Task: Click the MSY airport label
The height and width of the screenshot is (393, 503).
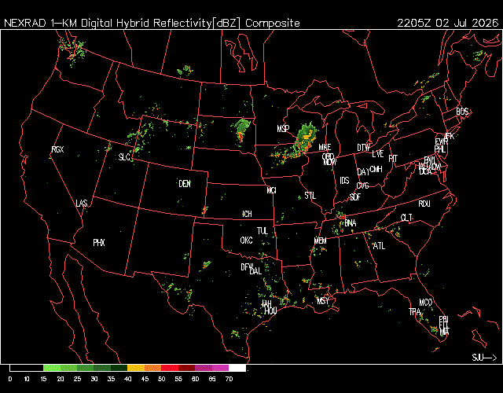Action: pyautogui.click(x=323, y=300)
